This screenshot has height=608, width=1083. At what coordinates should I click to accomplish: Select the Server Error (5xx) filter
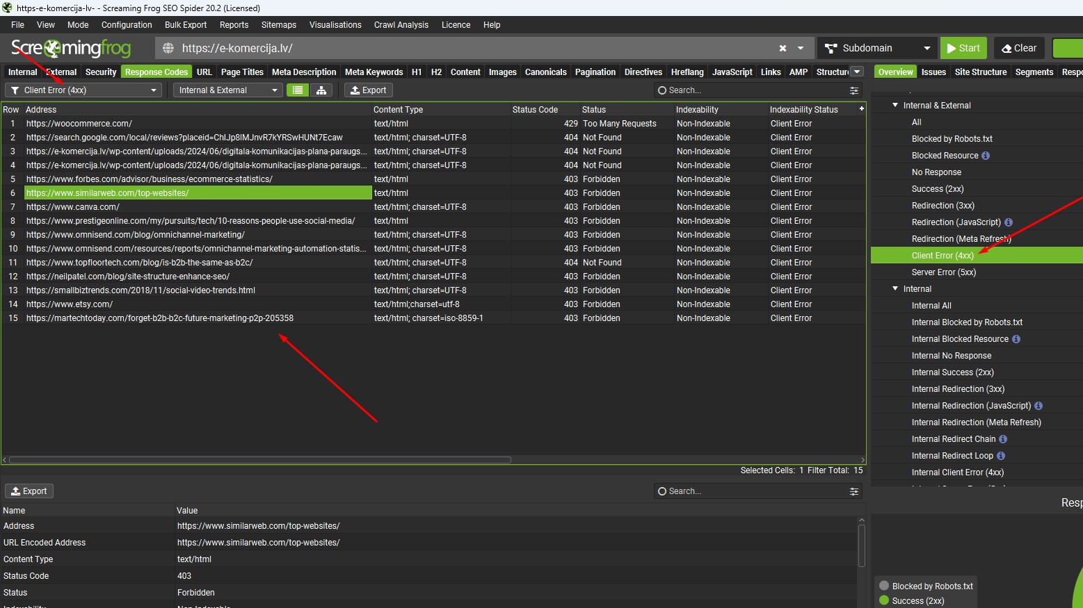click(943, 272)
